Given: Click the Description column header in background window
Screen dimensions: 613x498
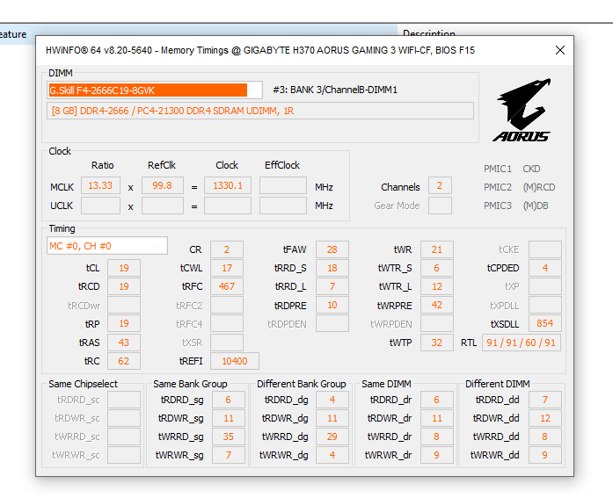Looking at the screenshot, I should point(429,32).
